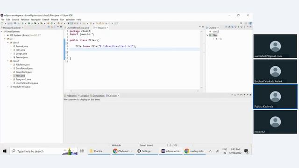Screen dimensions: 299x168
Task: Open the Source menu
Action: click(x=15, y=20)
